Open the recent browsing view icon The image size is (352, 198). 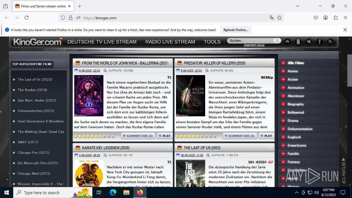(5, 6)
